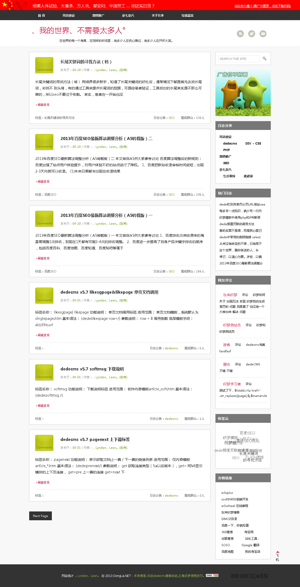The width and height of the screenshot is (300, 587).
Task: Go to 在线留言 in the navigation bar
Action: [188, 15]
